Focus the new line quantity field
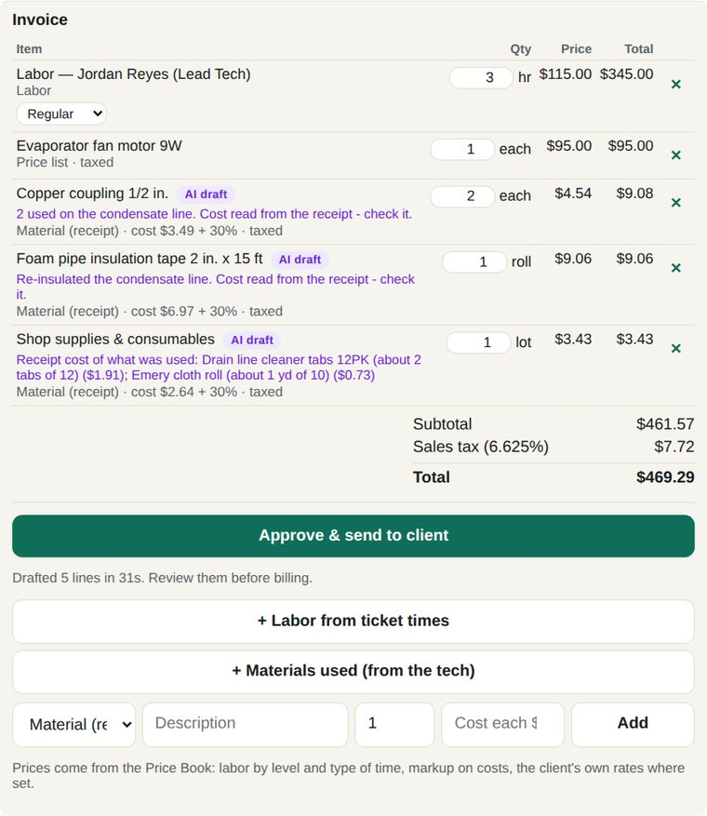707x816 pixels. pyautogui.click(x=394, y=723)
